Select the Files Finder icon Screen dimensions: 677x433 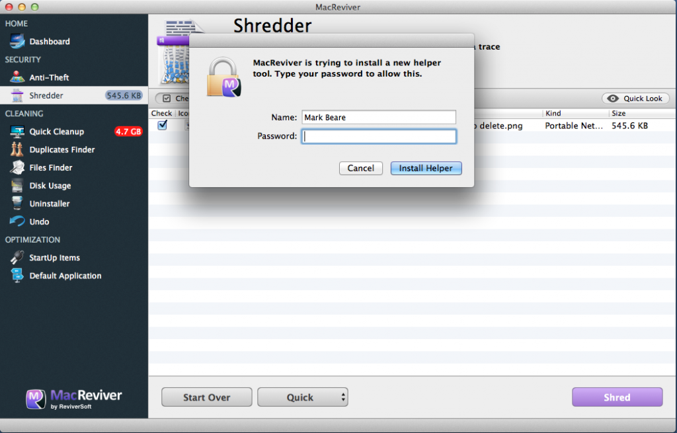coord(17,167)
